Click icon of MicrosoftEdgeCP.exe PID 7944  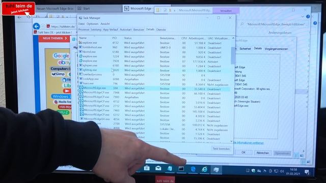pos(81,93)
